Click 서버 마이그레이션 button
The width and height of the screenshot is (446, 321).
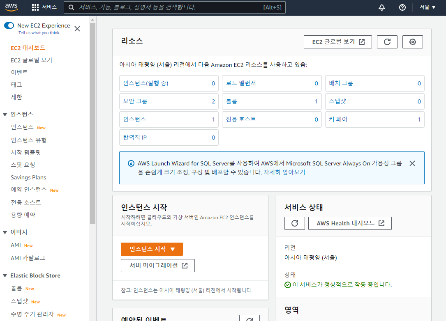click(158, 266)
